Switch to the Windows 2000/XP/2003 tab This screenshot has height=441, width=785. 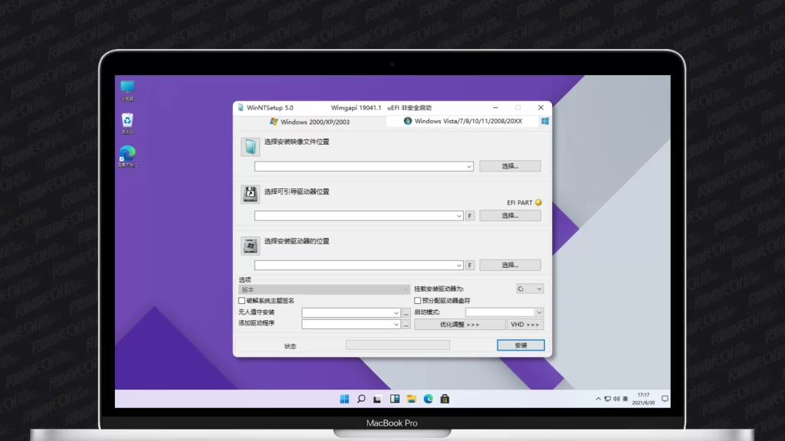tap(309, 121)
